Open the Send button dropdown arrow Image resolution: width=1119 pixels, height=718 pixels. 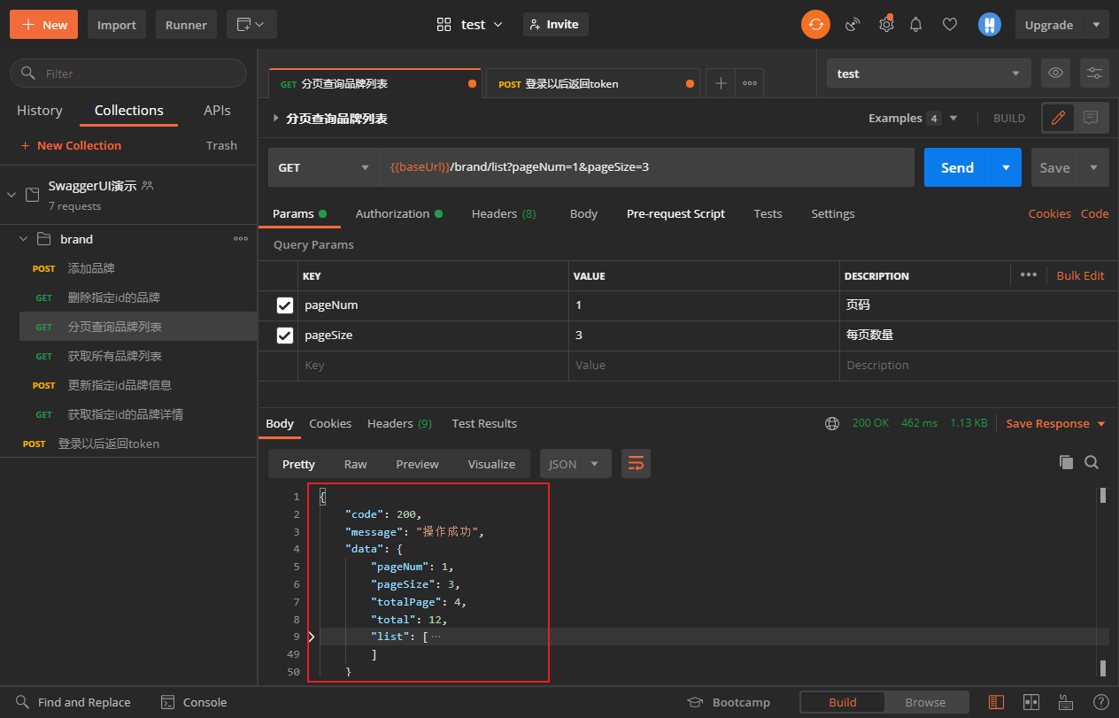[1006, 167]
